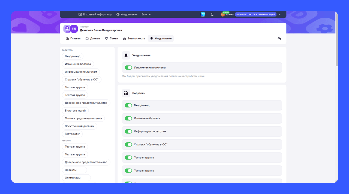Turn off Вход/выход notifications switch
The width and height of the screenshot is (349, 194).
point(128,105)
